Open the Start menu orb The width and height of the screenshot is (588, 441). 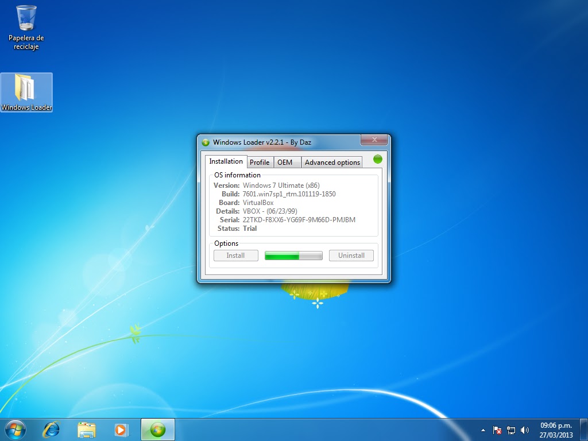point(15,429)
